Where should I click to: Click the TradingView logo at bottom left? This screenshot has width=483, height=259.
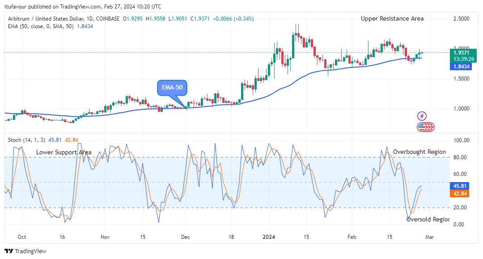[25, 251]
